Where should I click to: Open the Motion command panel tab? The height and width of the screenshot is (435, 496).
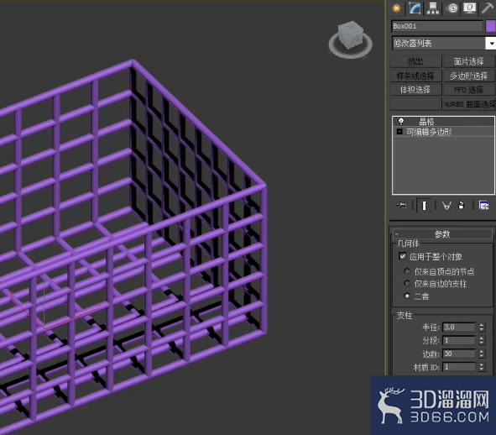tap(452, 8)
